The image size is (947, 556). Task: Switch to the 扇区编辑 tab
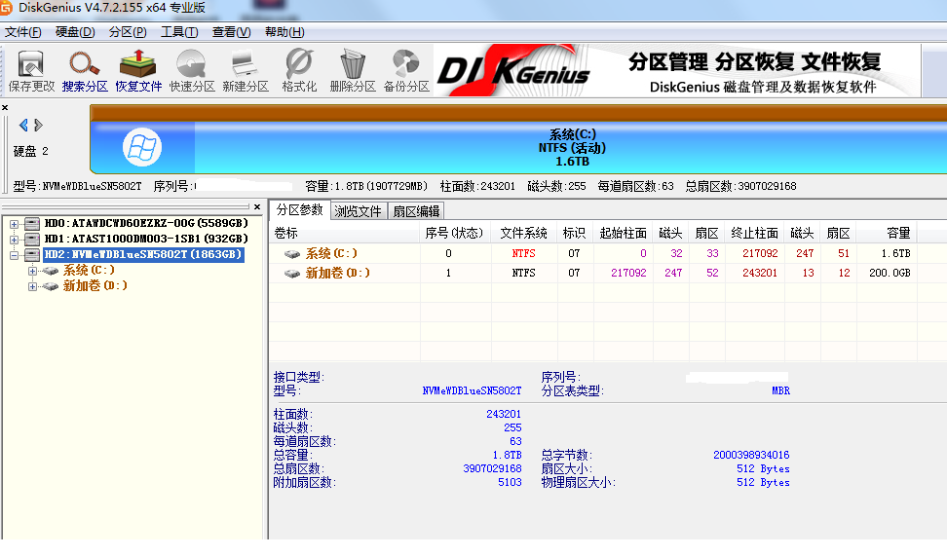coord(416,211)
